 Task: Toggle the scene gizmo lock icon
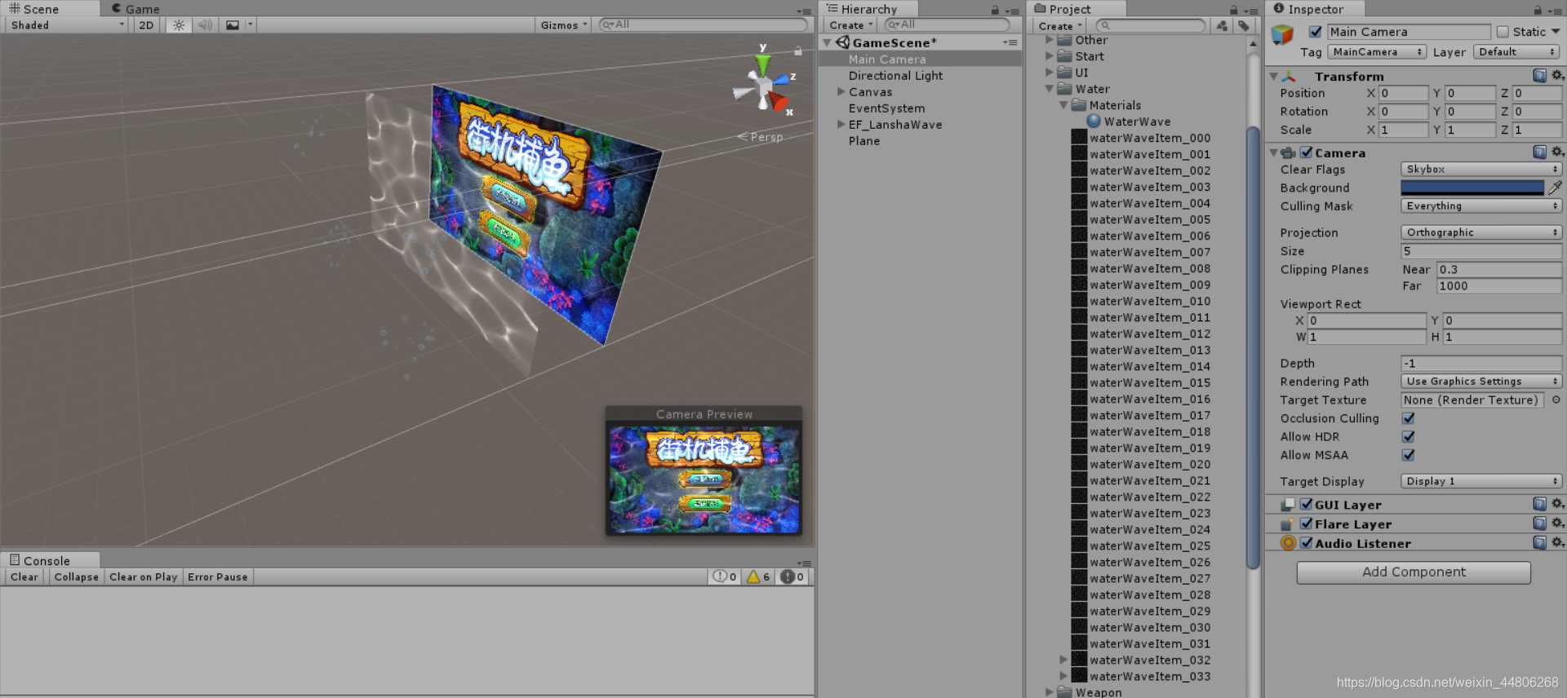798,51
